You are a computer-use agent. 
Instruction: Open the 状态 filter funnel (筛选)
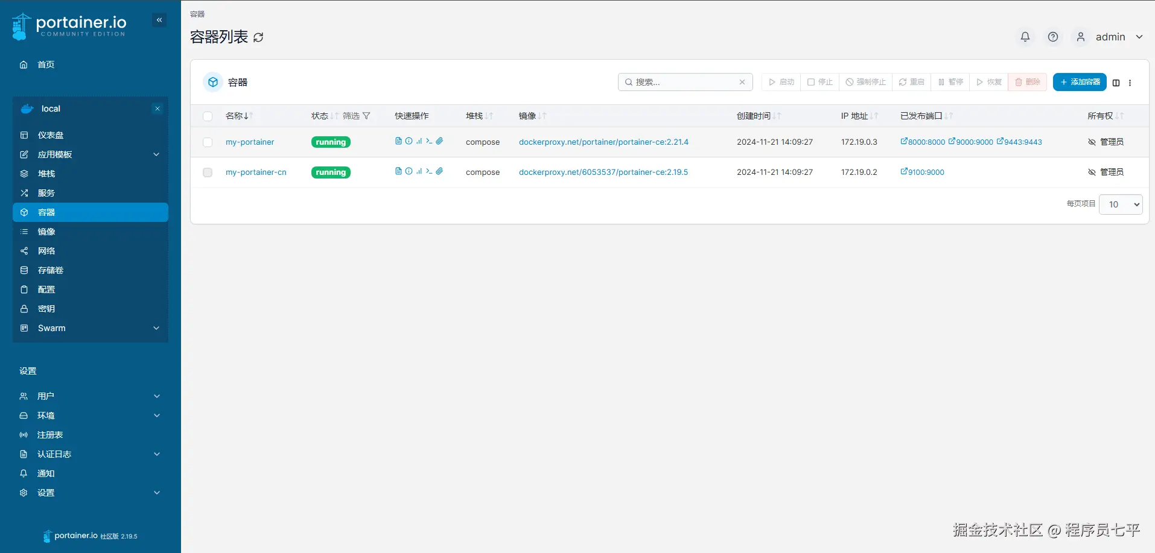357,116
